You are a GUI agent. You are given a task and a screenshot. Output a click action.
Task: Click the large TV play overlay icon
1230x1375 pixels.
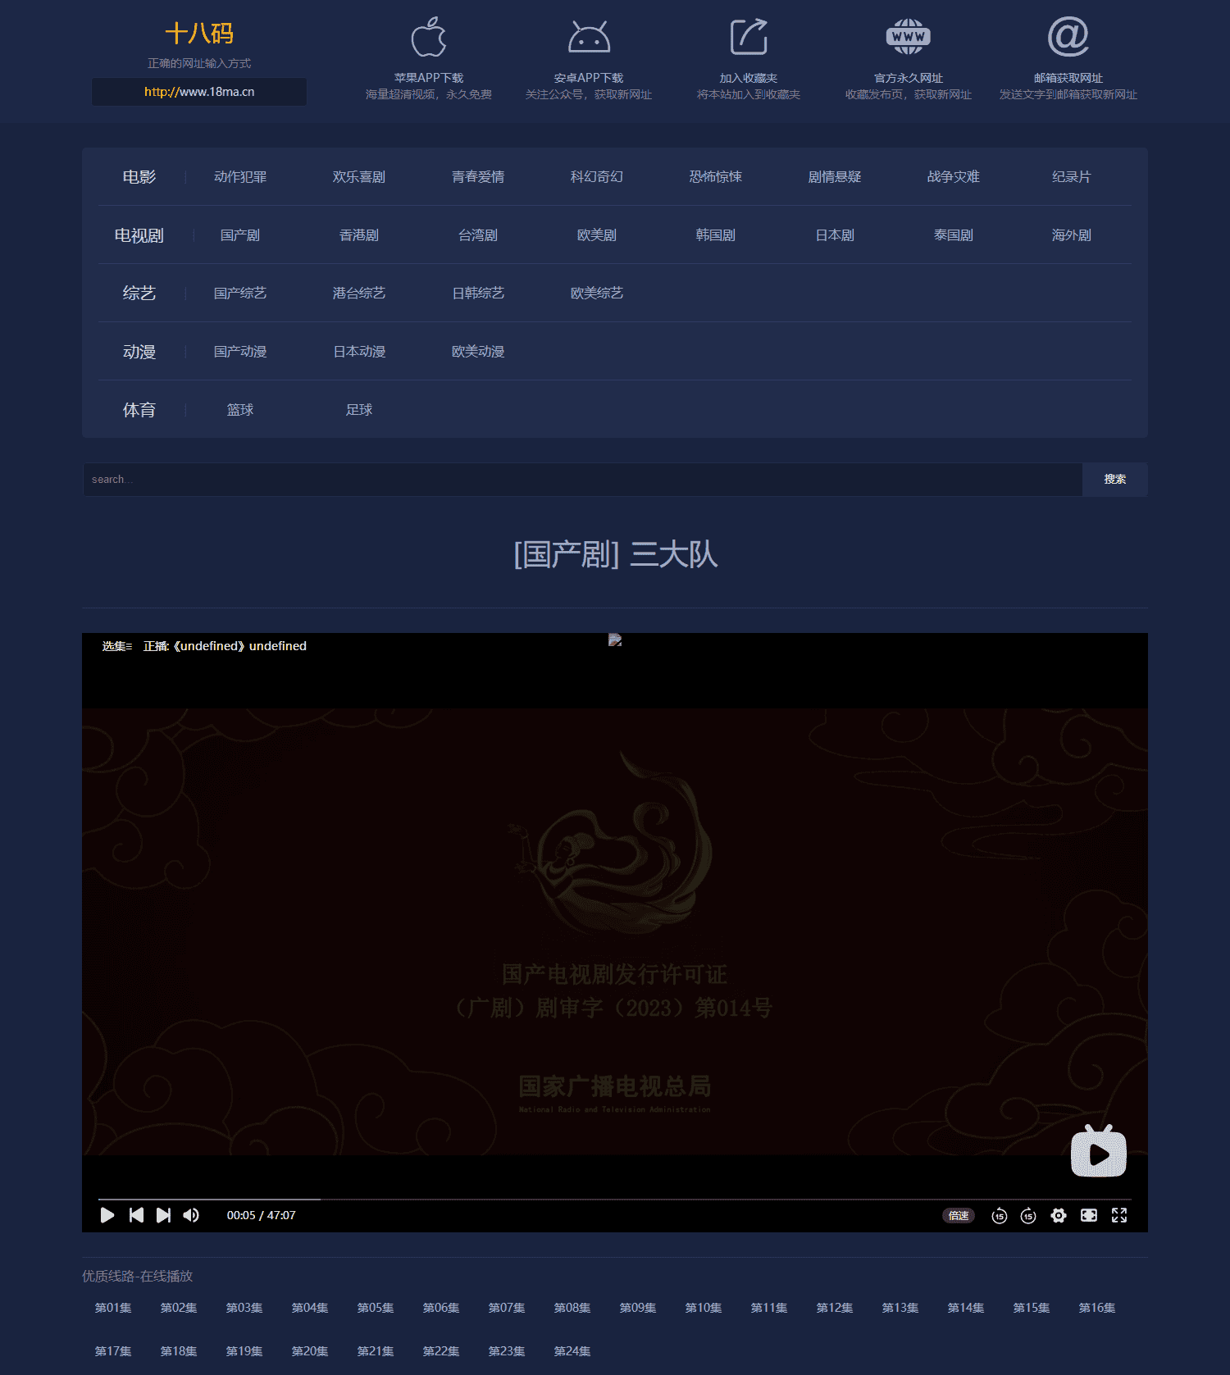click(x=1099, y=1151)
